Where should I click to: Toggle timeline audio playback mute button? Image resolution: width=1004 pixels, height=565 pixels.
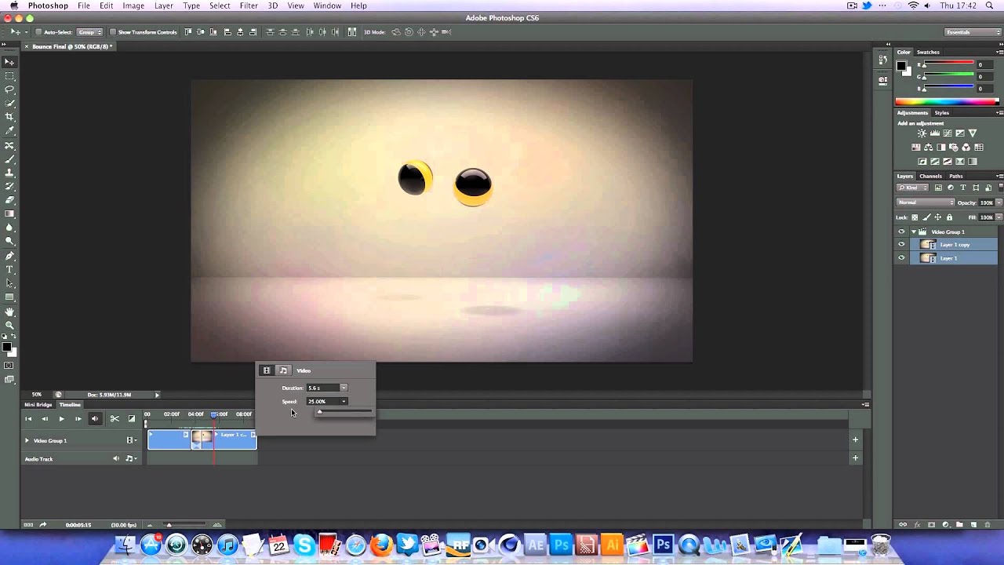[95, 419]
